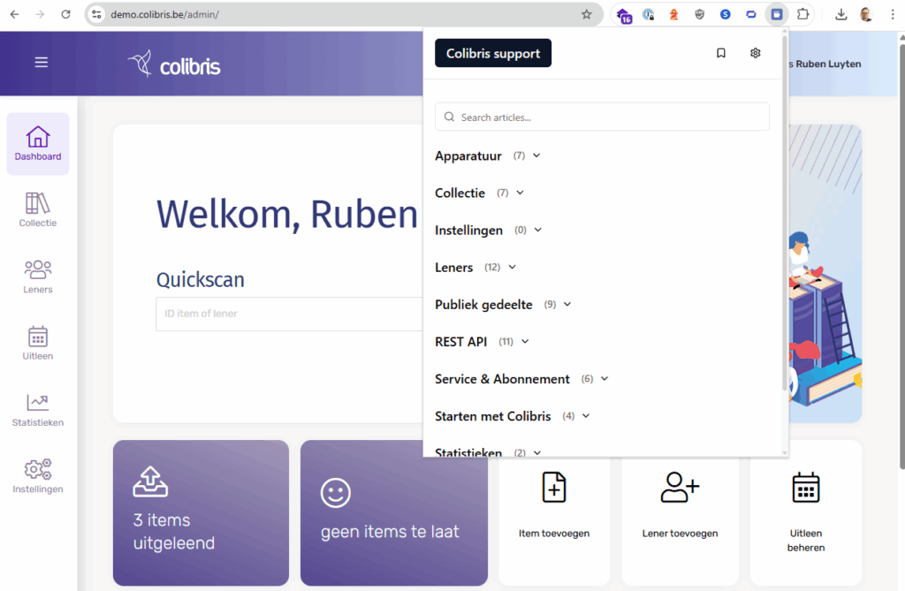The height and width of the screenshot is (591, 905).
Task: Open Leners people icon in sidebar
Action: click(x=38, y=269)
